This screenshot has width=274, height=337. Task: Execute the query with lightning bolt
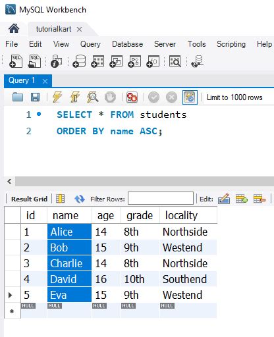57,97
